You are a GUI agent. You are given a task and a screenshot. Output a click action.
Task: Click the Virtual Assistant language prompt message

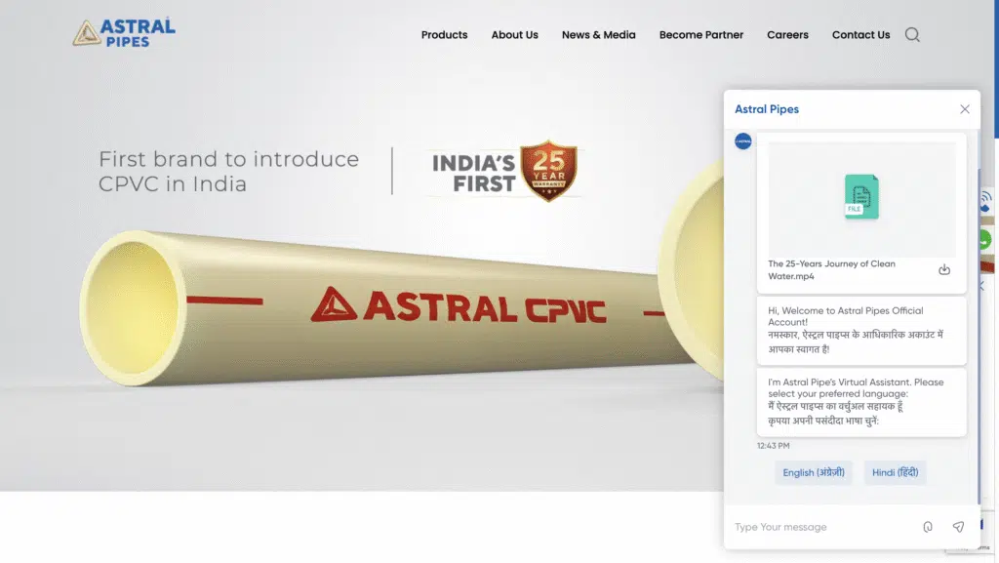pyautogui.click(x=861, y=402)
